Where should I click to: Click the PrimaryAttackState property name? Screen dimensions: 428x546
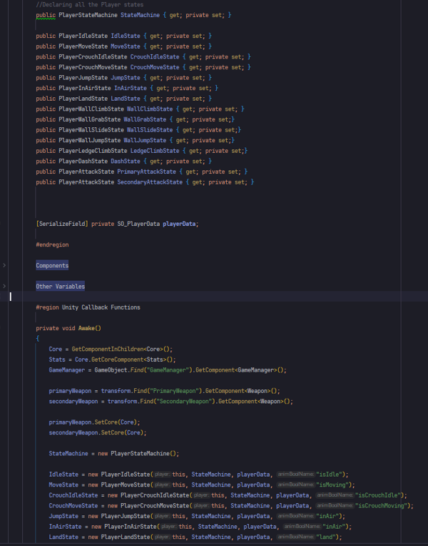[146, 172]
